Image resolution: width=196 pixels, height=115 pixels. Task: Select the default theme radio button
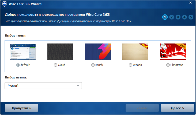coord(18,65)
